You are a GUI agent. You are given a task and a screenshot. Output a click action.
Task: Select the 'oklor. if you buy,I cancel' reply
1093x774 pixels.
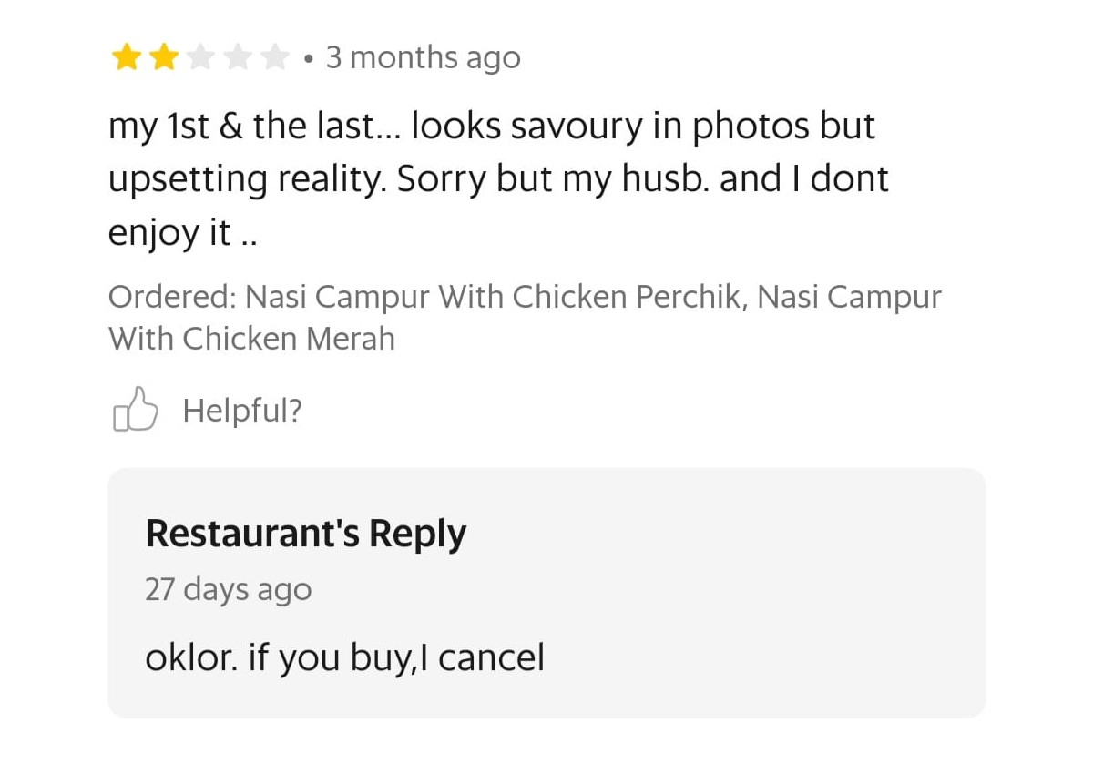tap(344, 657)
